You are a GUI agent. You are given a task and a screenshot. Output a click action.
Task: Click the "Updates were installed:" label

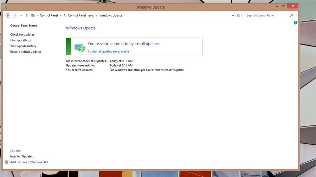pos(81,65)
